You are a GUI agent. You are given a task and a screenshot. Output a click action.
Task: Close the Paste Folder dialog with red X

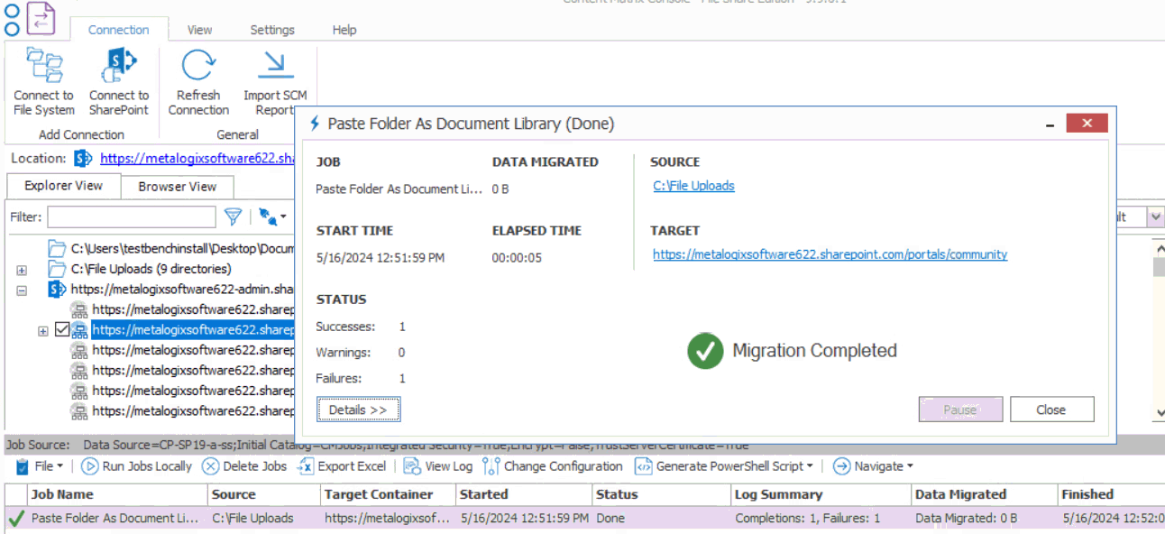coord(1087,124)
